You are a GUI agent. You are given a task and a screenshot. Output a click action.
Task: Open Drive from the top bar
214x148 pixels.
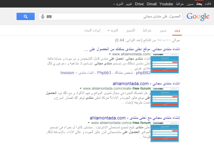[139, 4]
